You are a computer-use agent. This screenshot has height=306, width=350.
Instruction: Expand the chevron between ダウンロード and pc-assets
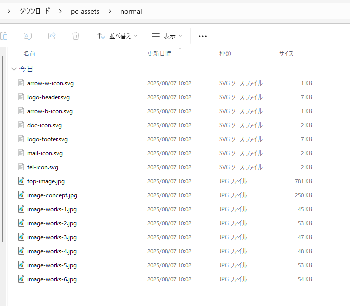60,11
